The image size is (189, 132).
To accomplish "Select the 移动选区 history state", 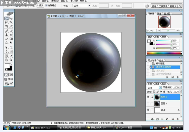I will [x=160, y=63].
